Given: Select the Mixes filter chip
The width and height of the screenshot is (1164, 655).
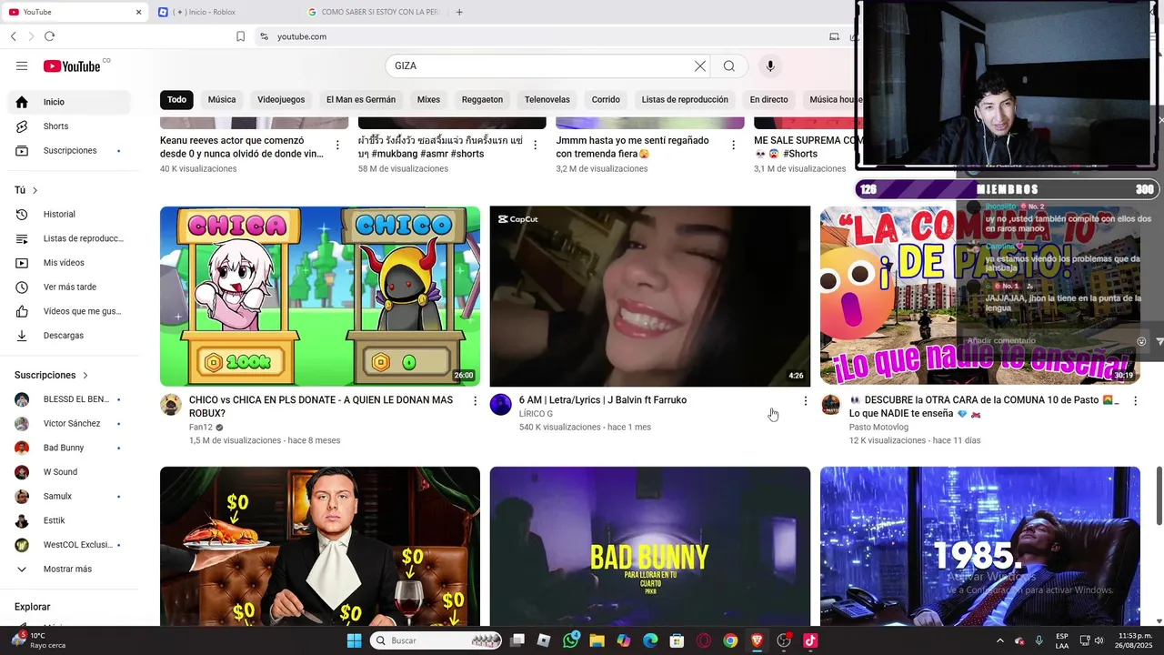Looking at the screenshot, I should [428, 99].
